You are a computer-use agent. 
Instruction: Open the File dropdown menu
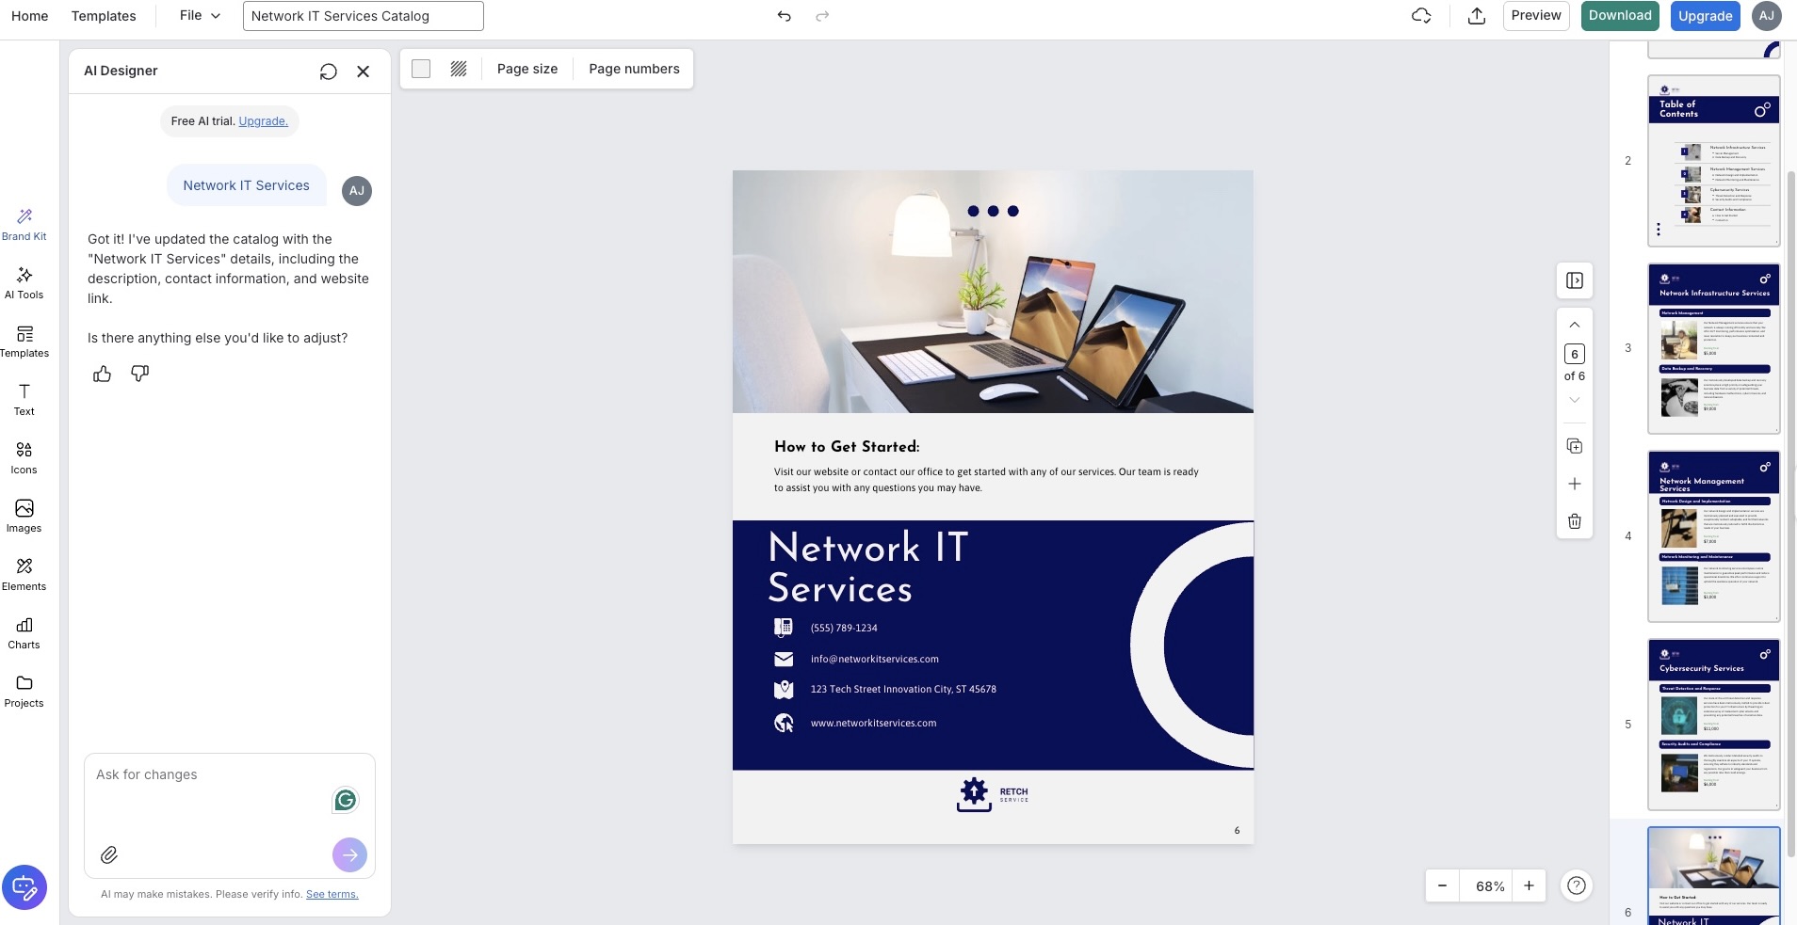tap(200, 16)
